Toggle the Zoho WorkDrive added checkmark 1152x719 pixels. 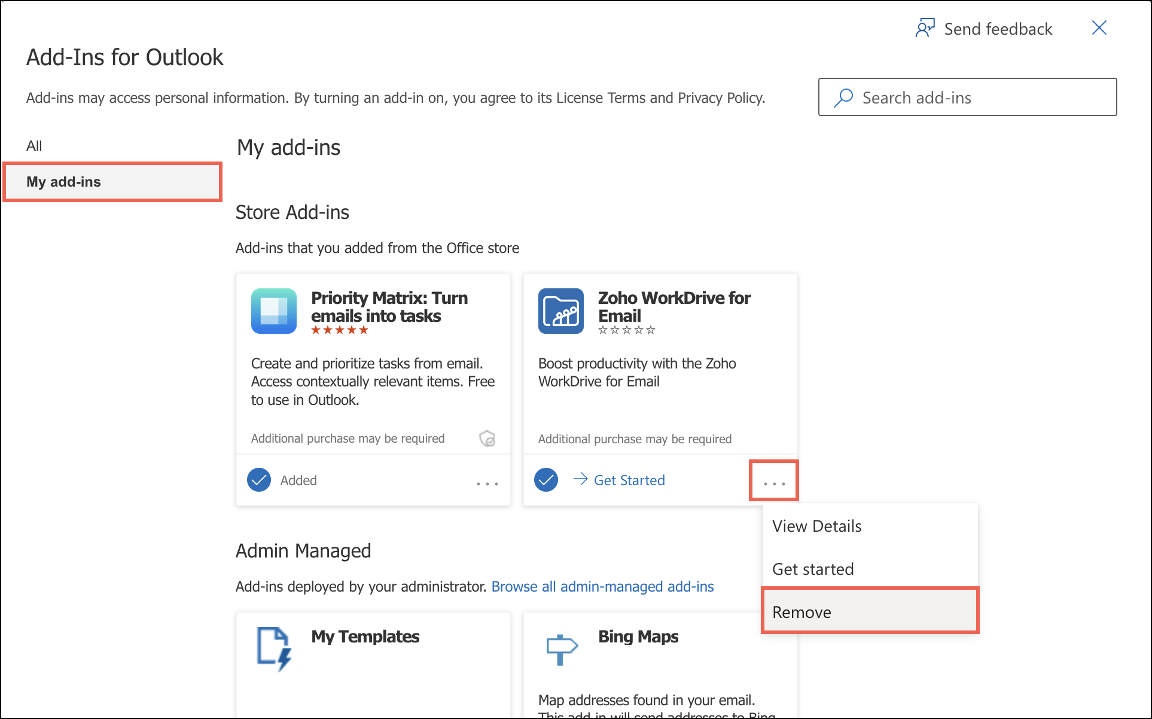(x=546, y=480)
